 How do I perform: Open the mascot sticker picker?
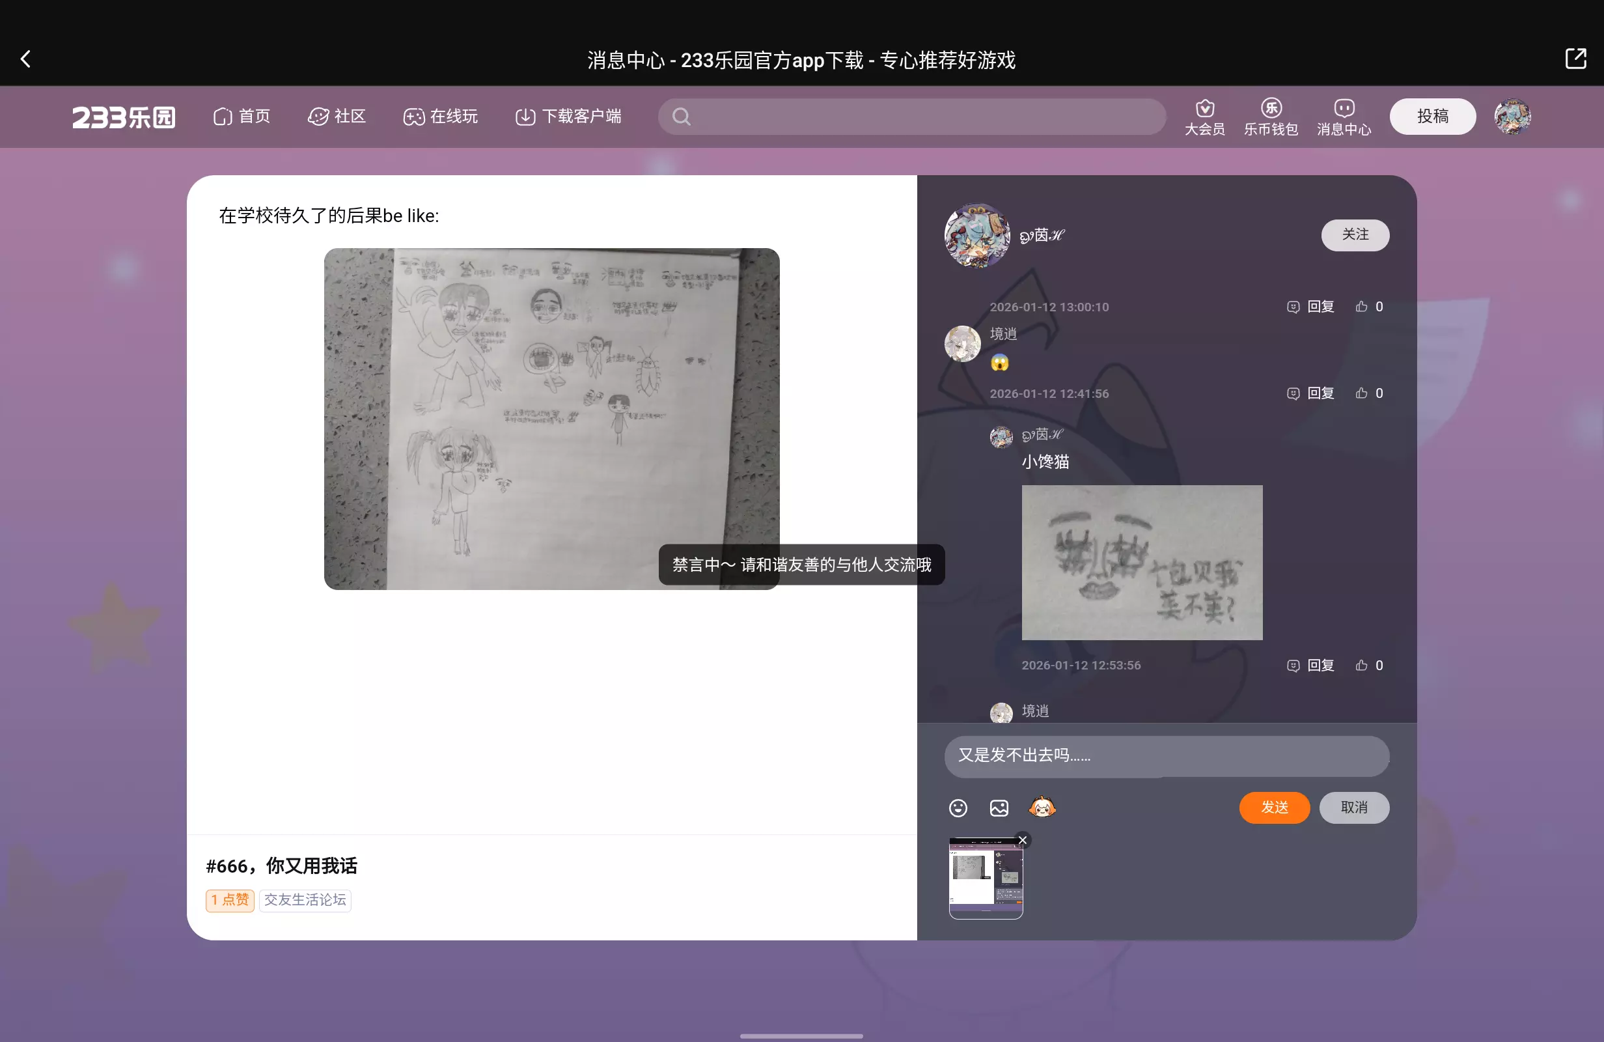(1042, 807)
